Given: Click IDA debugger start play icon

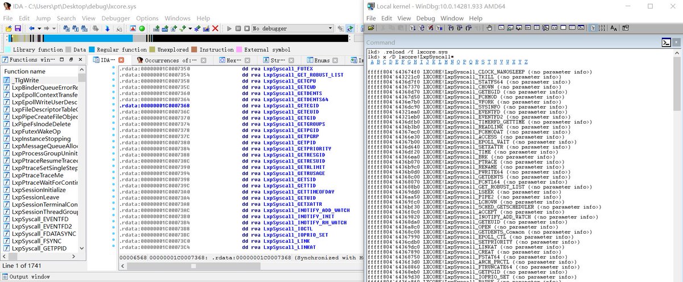Looking at the screenshot, I should 229,28.
